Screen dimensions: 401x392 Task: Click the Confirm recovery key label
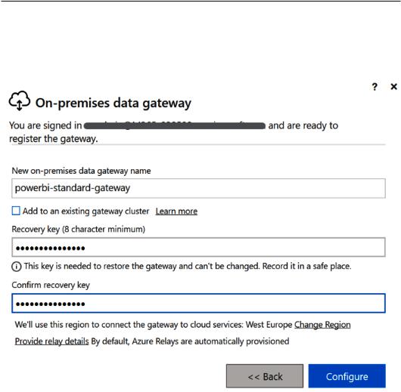click(51, 285)
